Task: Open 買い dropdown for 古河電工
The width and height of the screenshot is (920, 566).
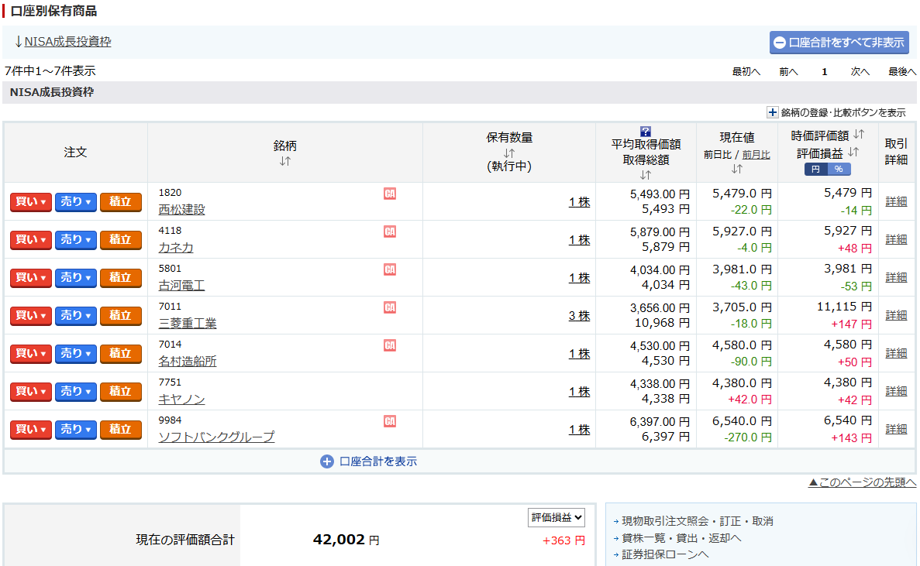Action: click(x=30, y=278)
